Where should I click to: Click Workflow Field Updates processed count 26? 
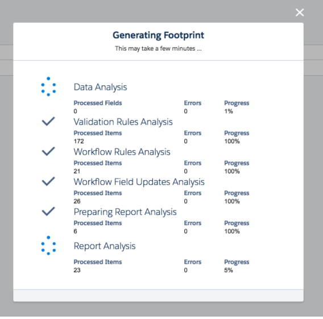coord(77,201)
